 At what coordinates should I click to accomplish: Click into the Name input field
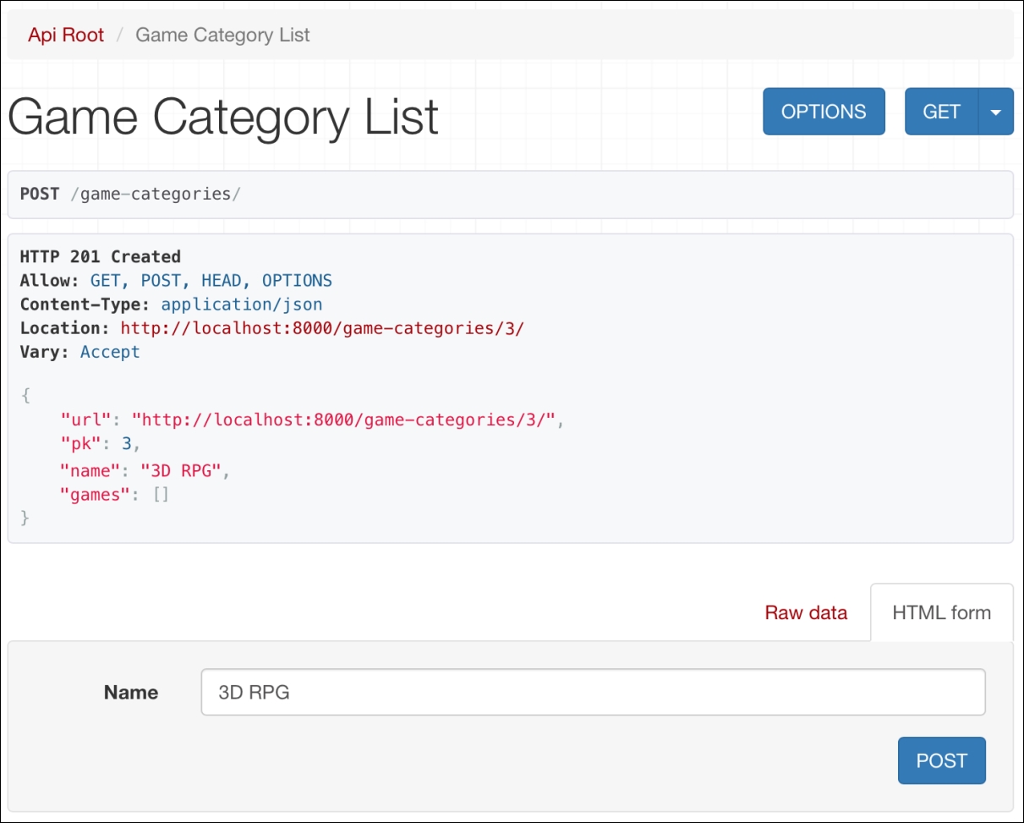click(x=592, y=692)
